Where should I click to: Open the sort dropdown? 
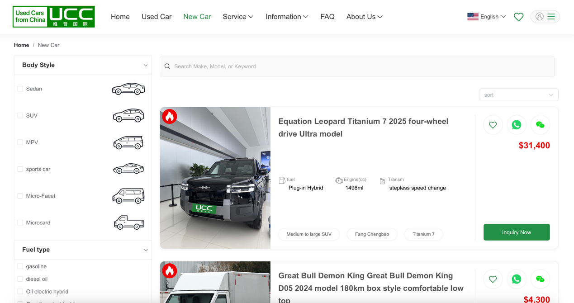click(x=518, y=95)
